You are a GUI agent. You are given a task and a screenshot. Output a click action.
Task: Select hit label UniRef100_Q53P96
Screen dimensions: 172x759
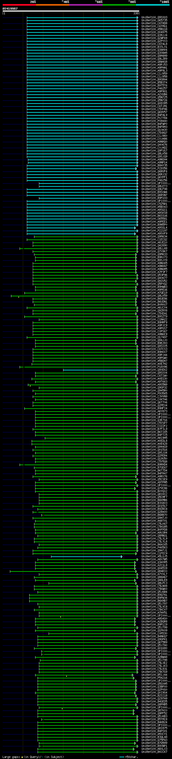154,275
